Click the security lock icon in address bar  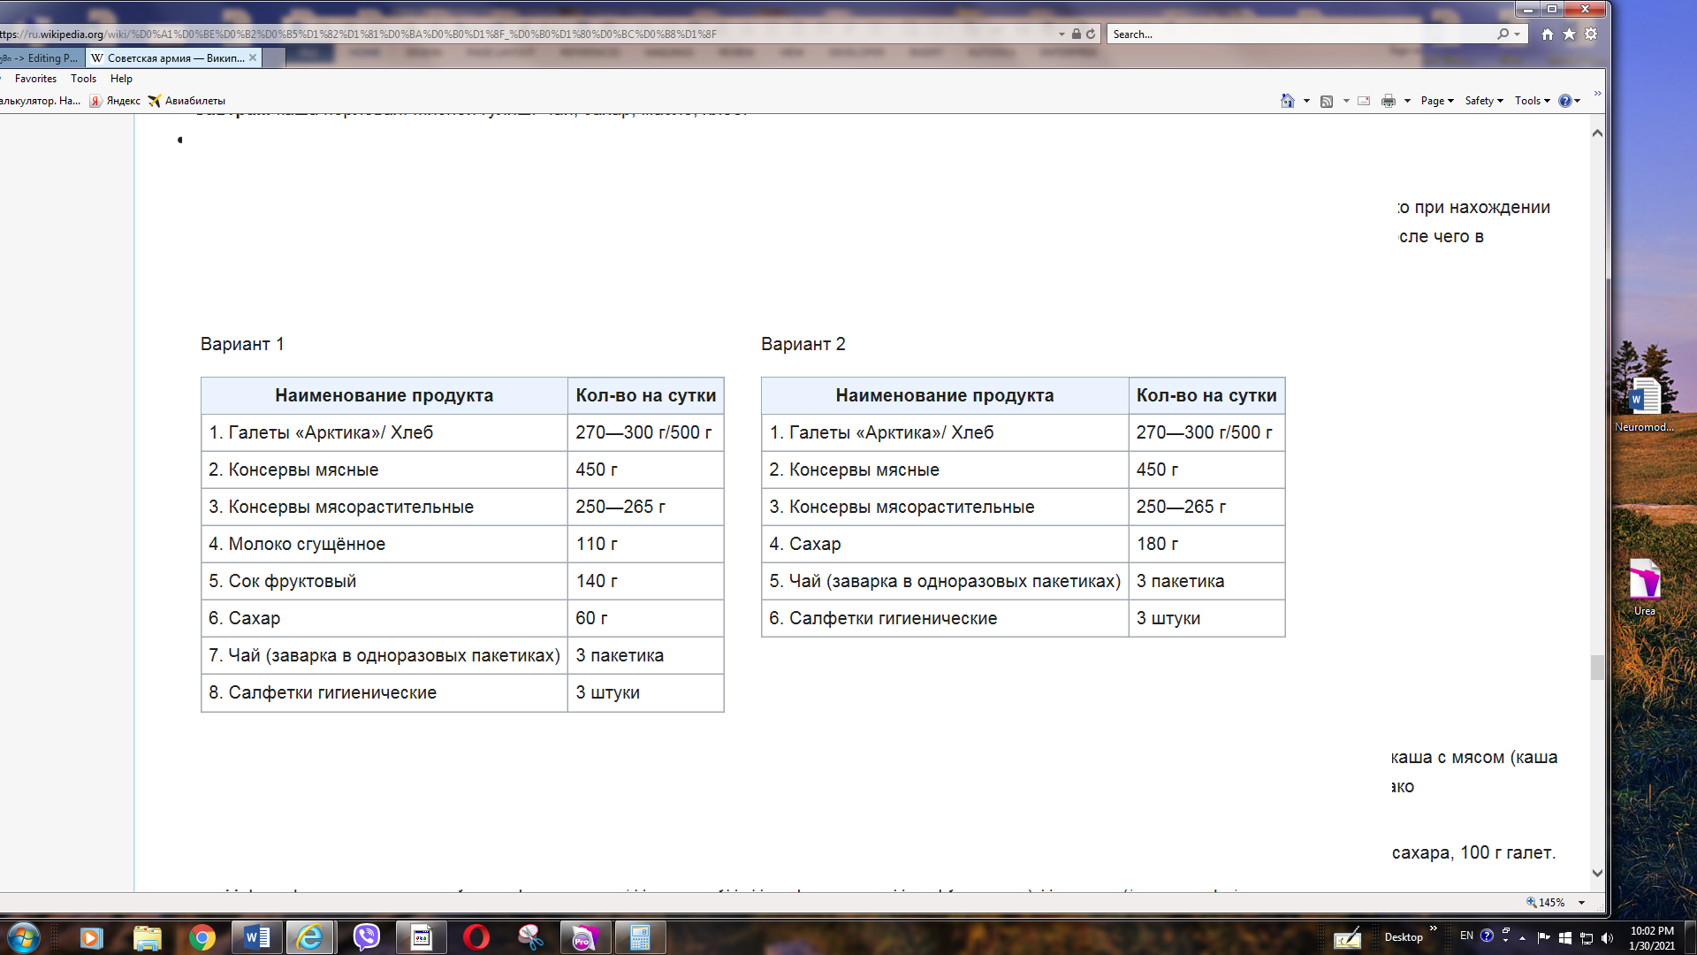point(1076,34)
